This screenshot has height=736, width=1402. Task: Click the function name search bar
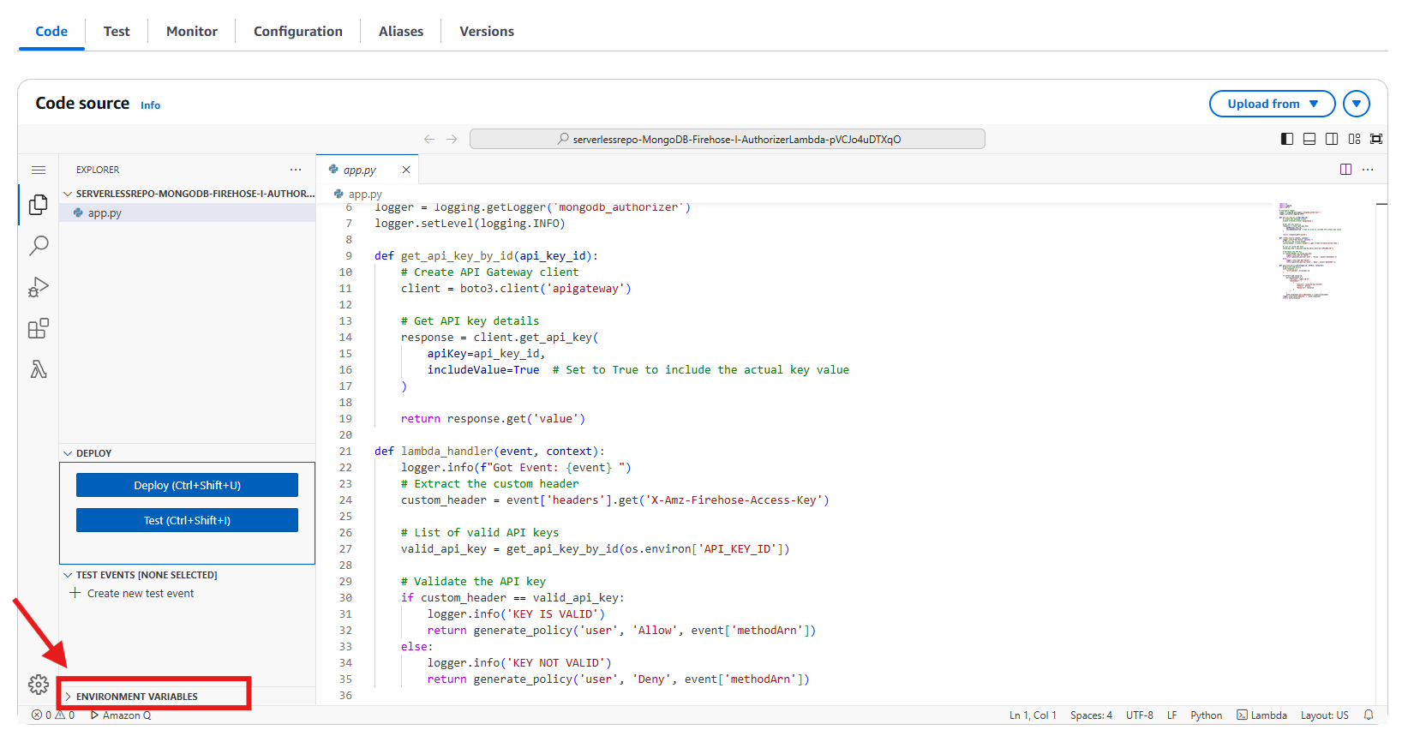click(728, 139)
